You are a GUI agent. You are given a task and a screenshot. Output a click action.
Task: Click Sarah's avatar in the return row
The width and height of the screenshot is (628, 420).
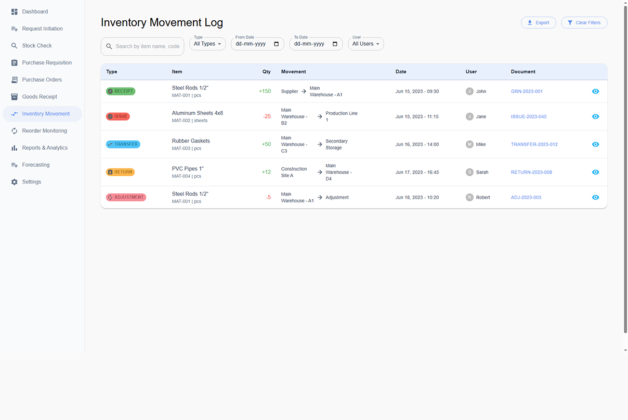469,172
